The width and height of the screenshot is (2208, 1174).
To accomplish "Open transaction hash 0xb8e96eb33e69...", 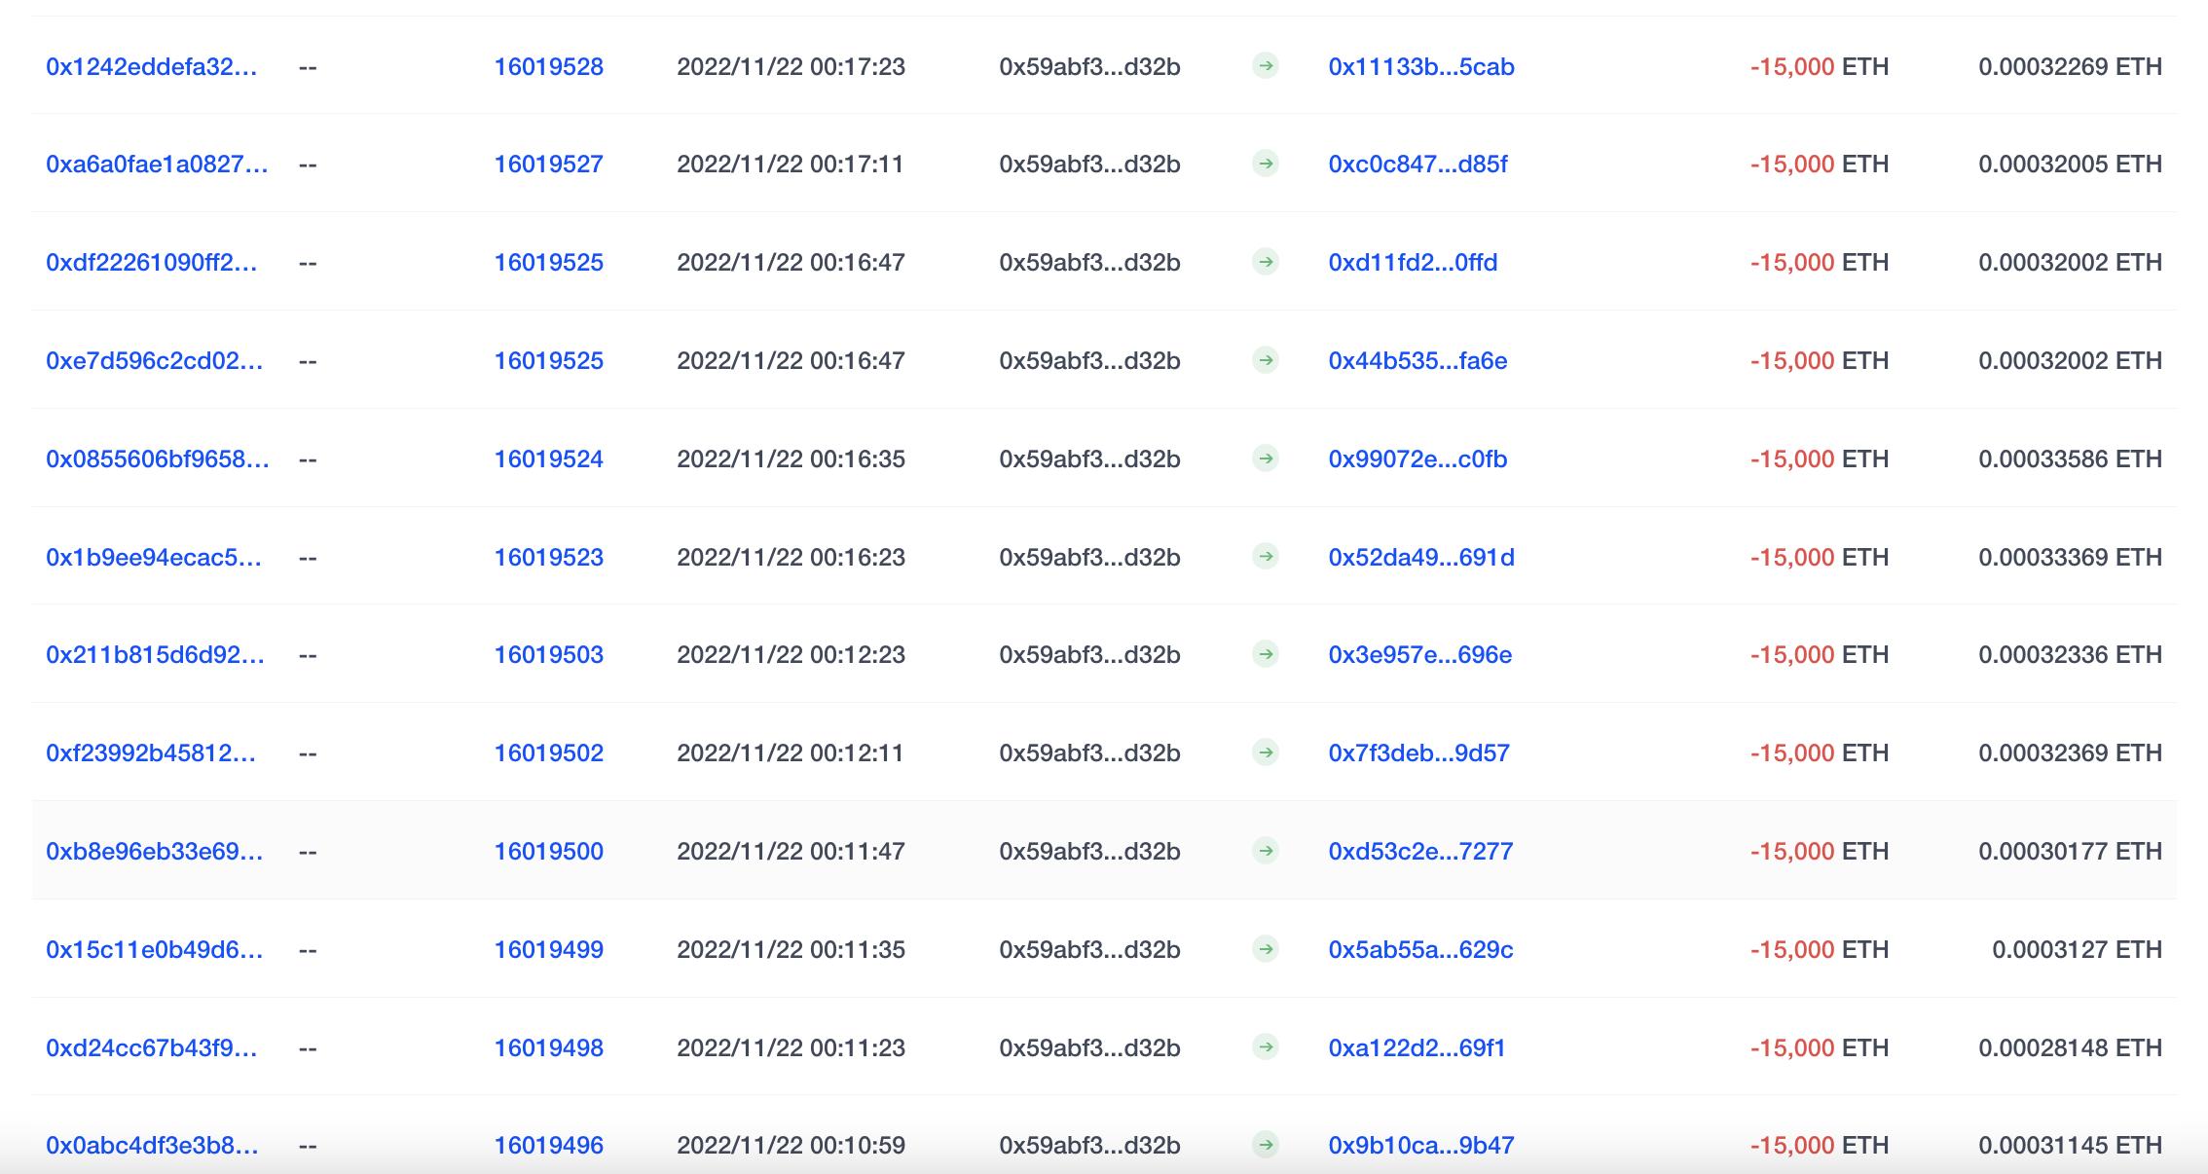I will pyautogui.click(x=154, y=851).
